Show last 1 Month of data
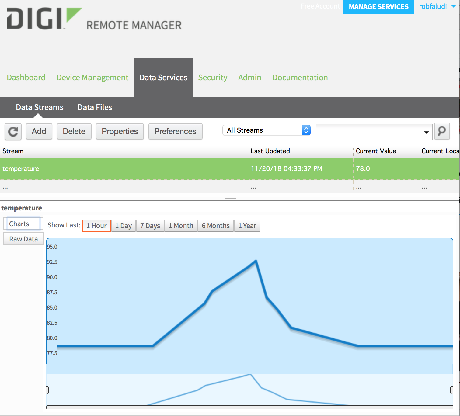The image size is (460, 416). point(181,226)
